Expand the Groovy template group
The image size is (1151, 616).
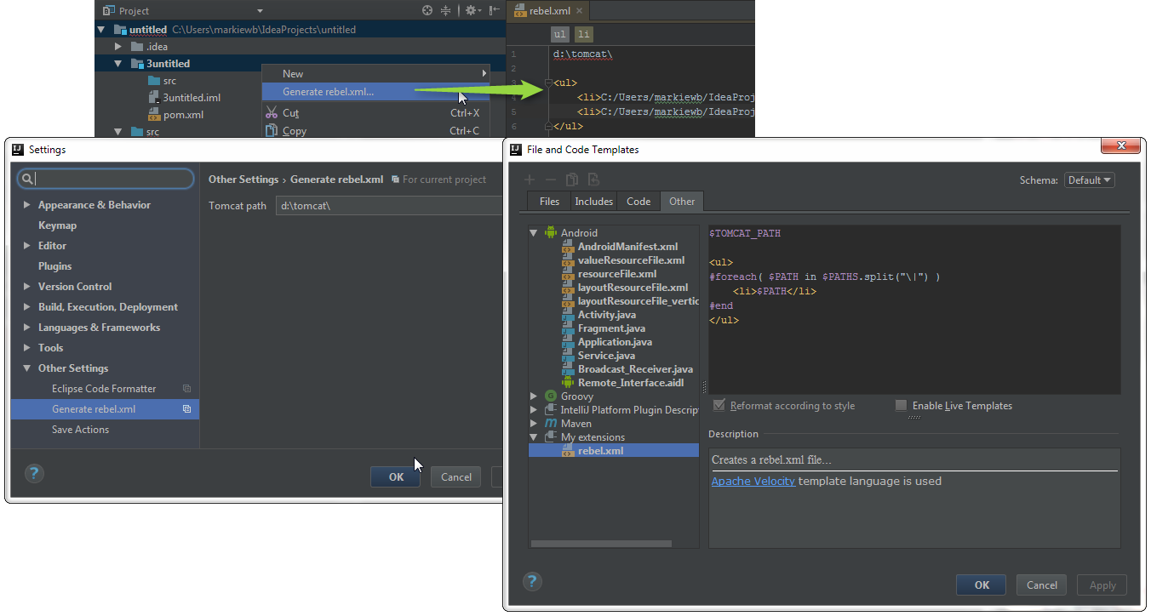click(534, 396)
